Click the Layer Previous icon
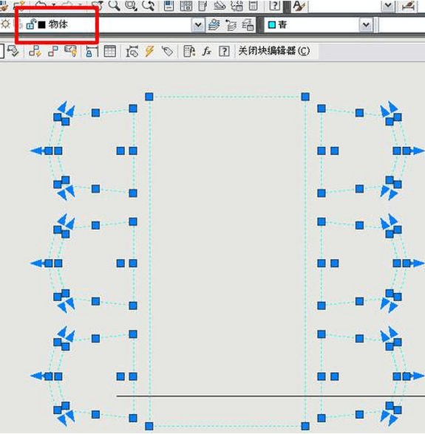Viewport: 425px width, 434px height. (231, 24)
